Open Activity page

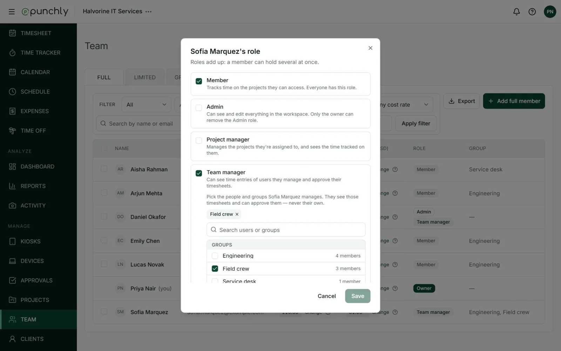38,205
